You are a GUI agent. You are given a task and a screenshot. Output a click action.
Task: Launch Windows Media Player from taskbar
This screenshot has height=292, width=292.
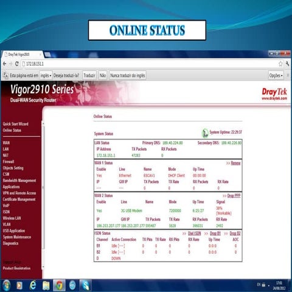[x=19, y=285]
